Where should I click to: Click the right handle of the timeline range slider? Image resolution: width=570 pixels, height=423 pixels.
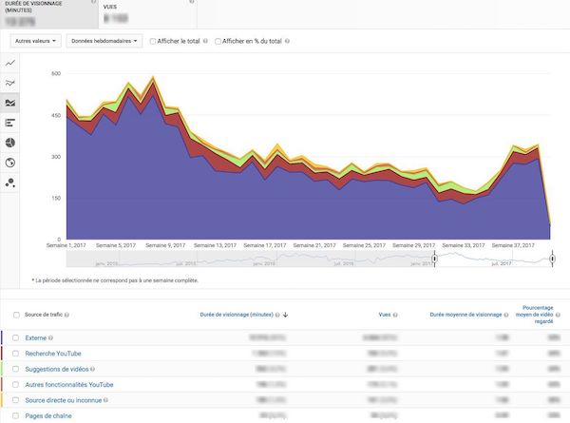point(551,259)
